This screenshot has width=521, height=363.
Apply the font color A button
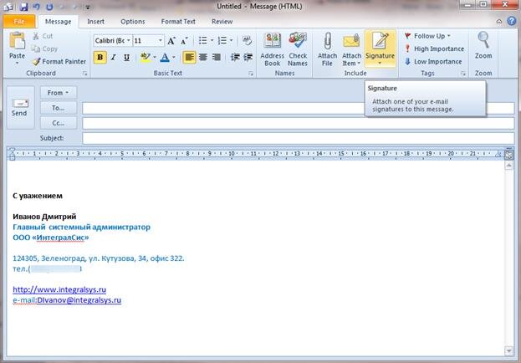(x=165, y=57)
